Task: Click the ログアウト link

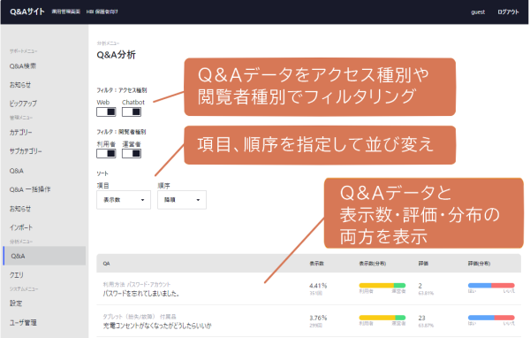Action: 508,12
